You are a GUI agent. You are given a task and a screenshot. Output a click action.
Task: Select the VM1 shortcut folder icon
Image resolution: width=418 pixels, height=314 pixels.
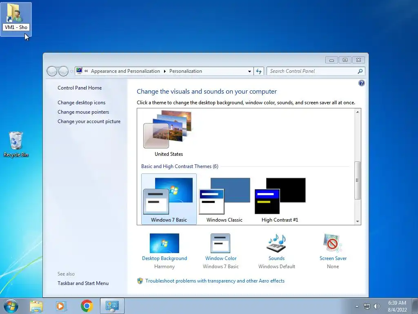[x=16, y=19]
